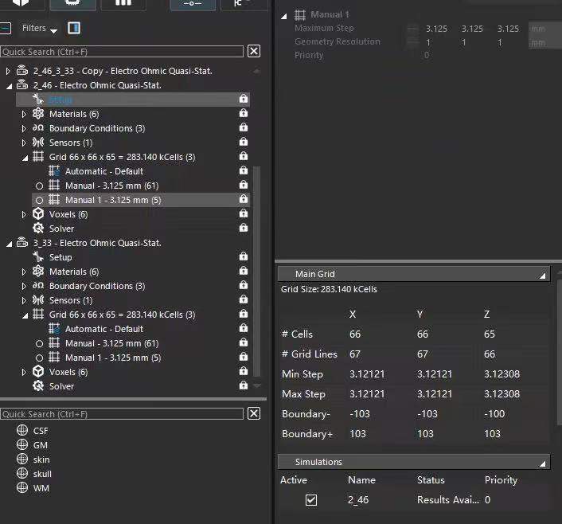Expand Voxels (6) under 2_46

click(24, 214)
